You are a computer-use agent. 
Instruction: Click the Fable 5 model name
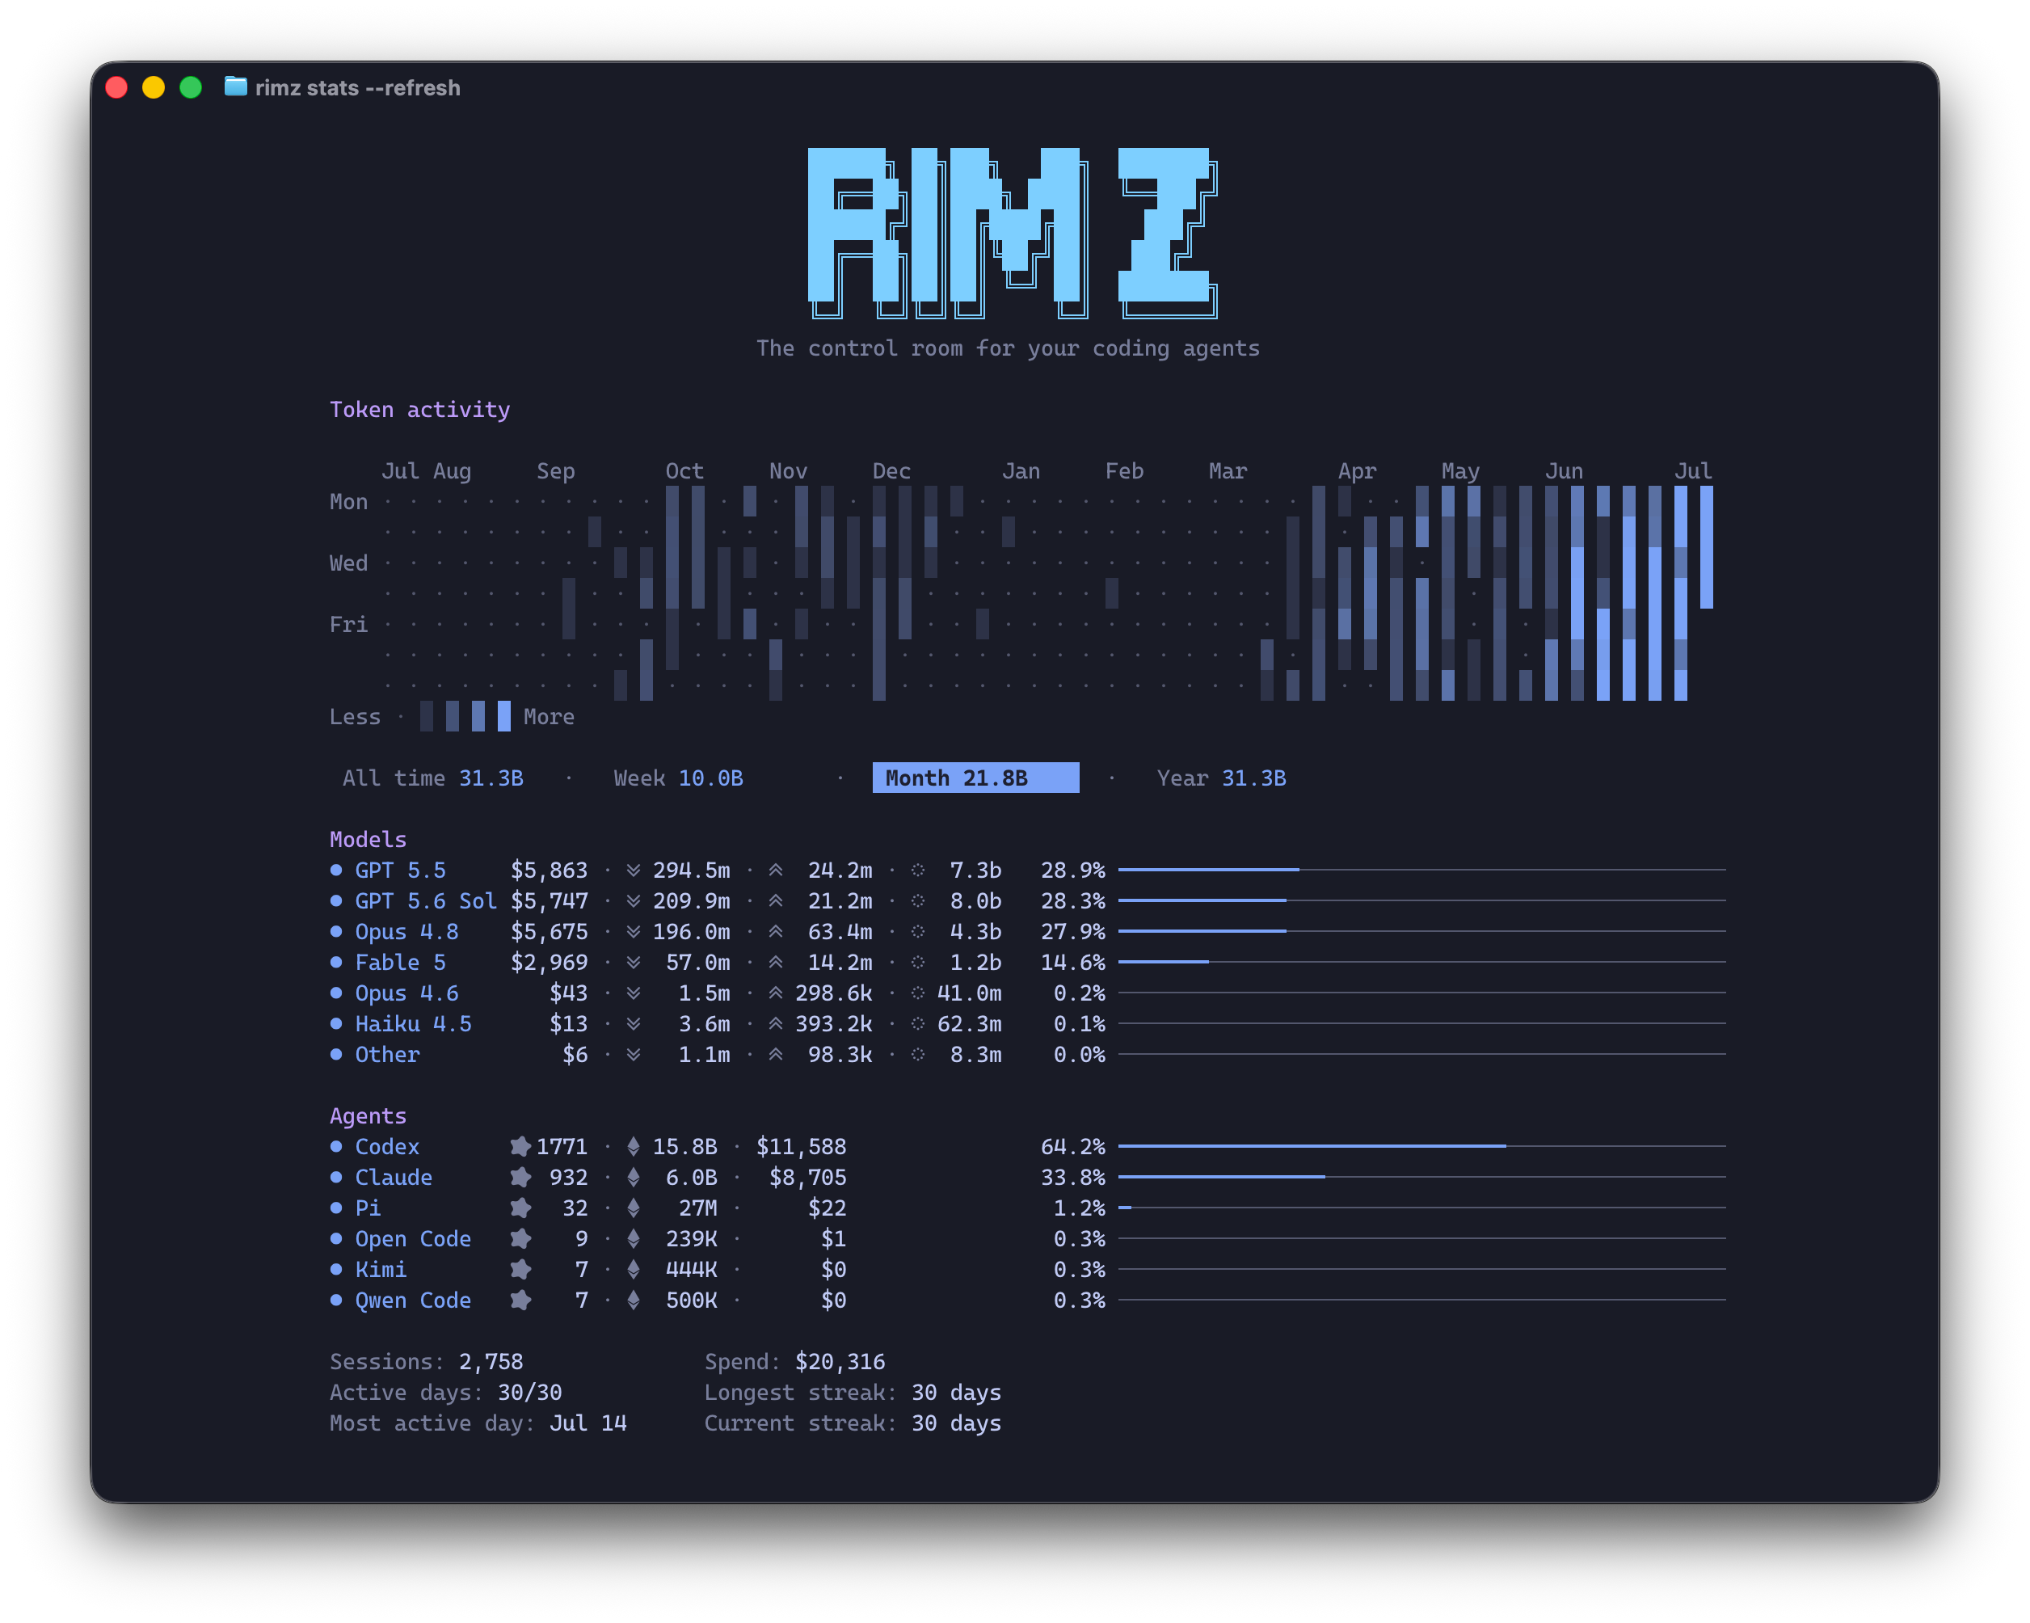tap(400, 963)
